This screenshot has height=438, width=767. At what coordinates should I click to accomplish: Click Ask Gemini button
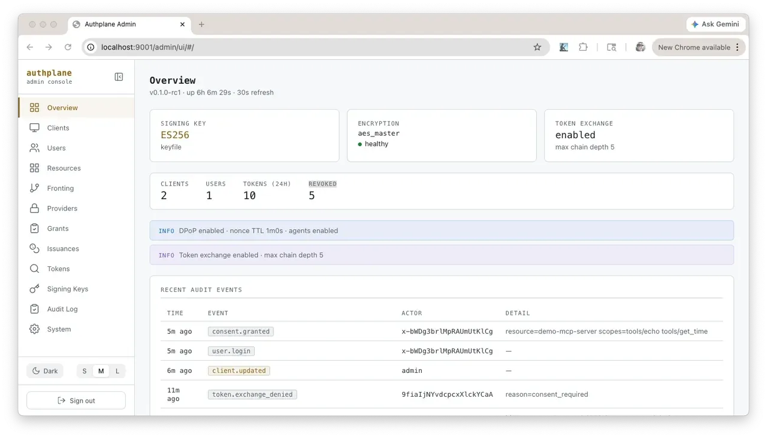[x=715, y=25]
